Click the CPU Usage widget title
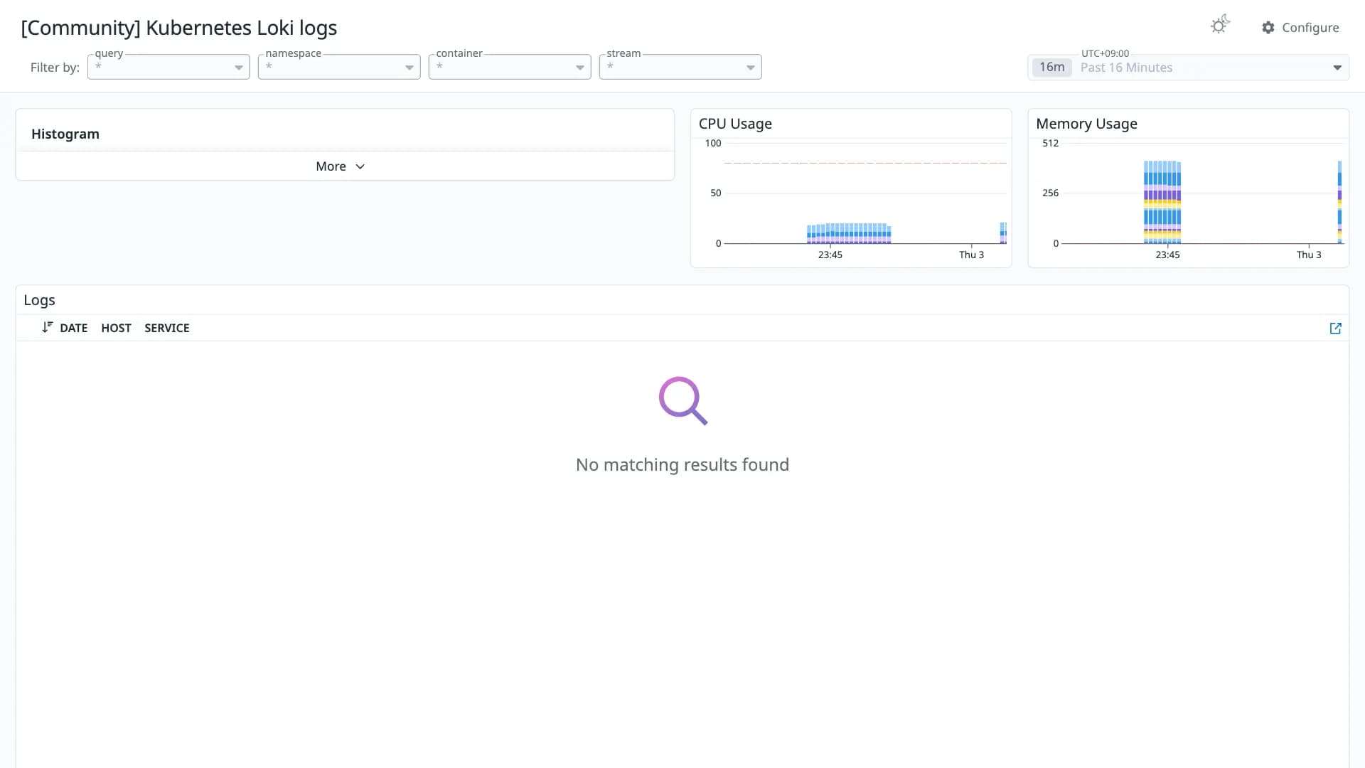Screen dimensions: 1365x768 (x=735, y=124)
